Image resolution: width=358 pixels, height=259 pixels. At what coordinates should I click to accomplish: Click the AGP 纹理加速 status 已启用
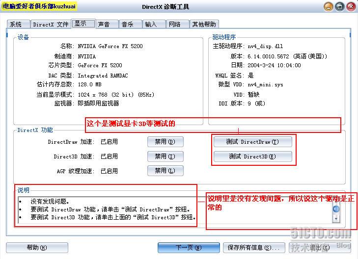[109, 171]
